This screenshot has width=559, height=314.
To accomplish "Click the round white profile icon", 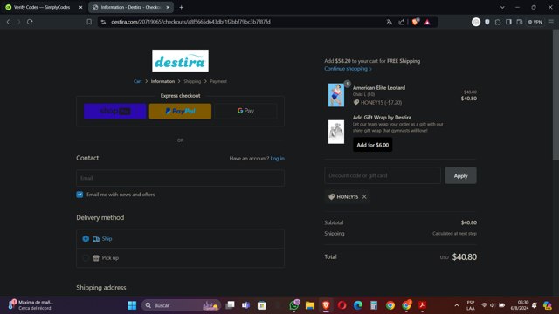I will click(476, 22).
